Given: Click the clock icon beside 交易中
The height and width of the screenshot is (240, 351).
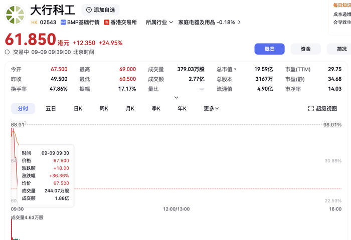Looking at the screenshot, I should [x=8, y=52].
